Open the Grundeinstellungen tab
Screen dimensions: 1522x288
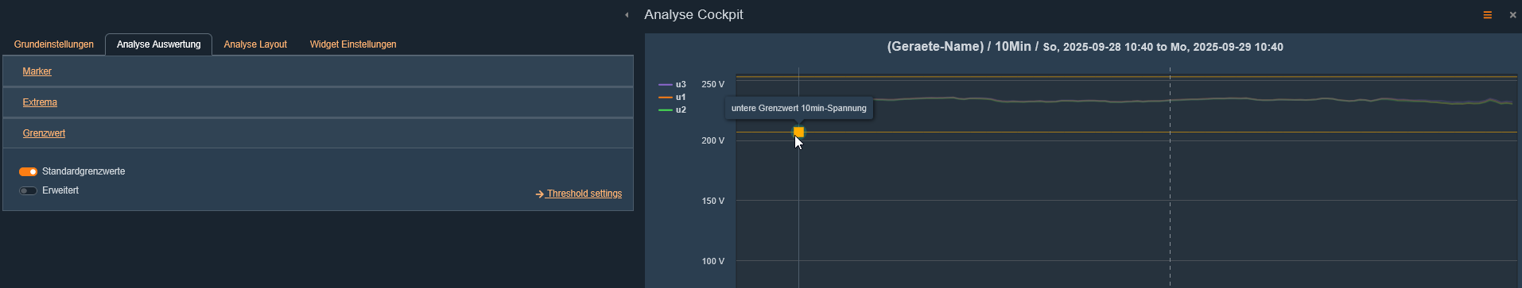(53, 44)
